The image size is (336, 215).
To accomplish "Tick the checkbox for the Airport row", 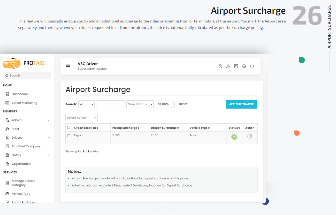I will (68, 136).
